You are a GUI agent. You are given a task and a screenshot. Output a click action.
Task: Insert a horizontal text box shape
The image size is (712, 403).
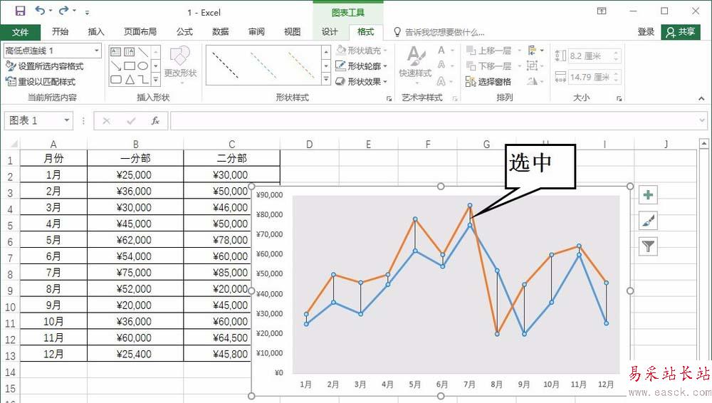[x=116, y=52]
